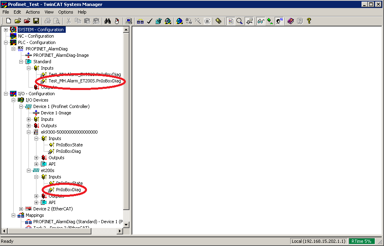
Task: Open the File menu
Action: 6,12
